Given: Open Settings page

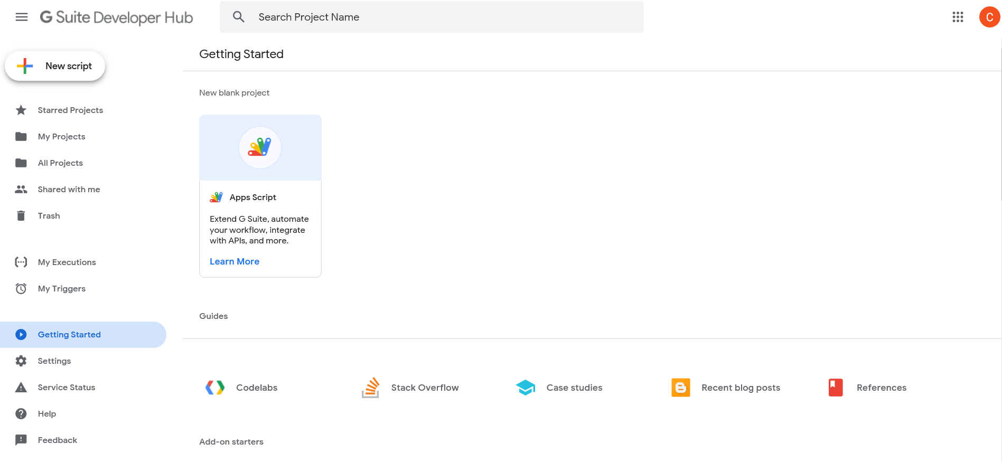Looking at the screenshot, I should click(x=54, y=361).
